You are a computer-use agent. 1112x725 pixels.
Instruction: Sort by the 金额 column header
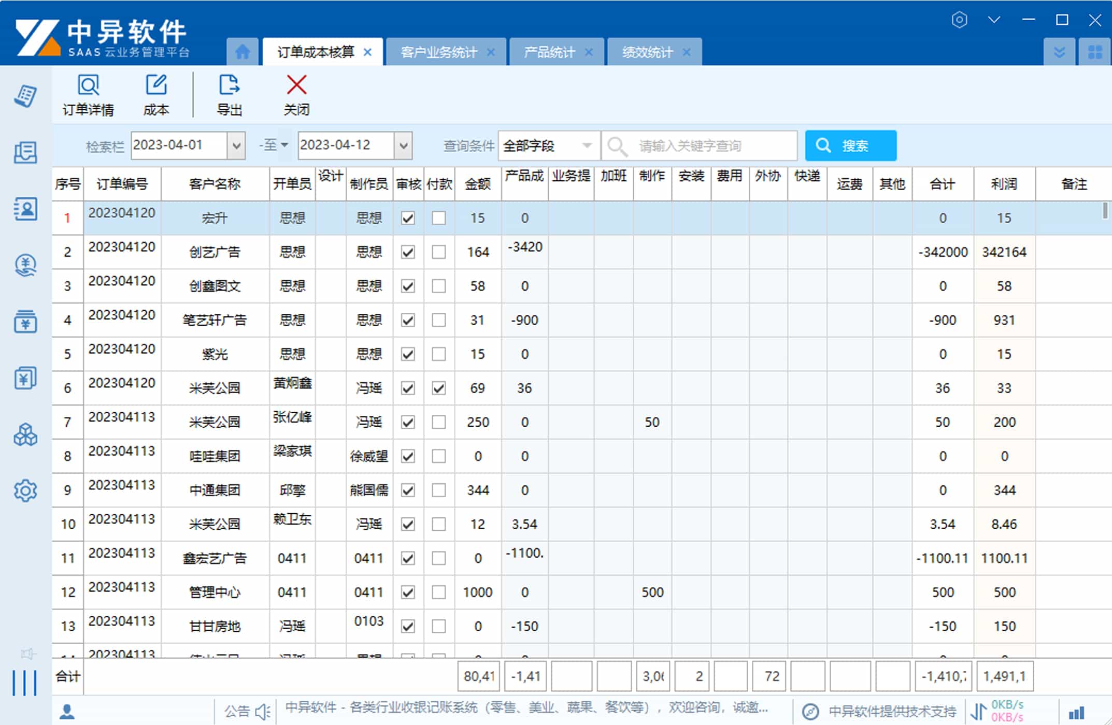point(478,184)
